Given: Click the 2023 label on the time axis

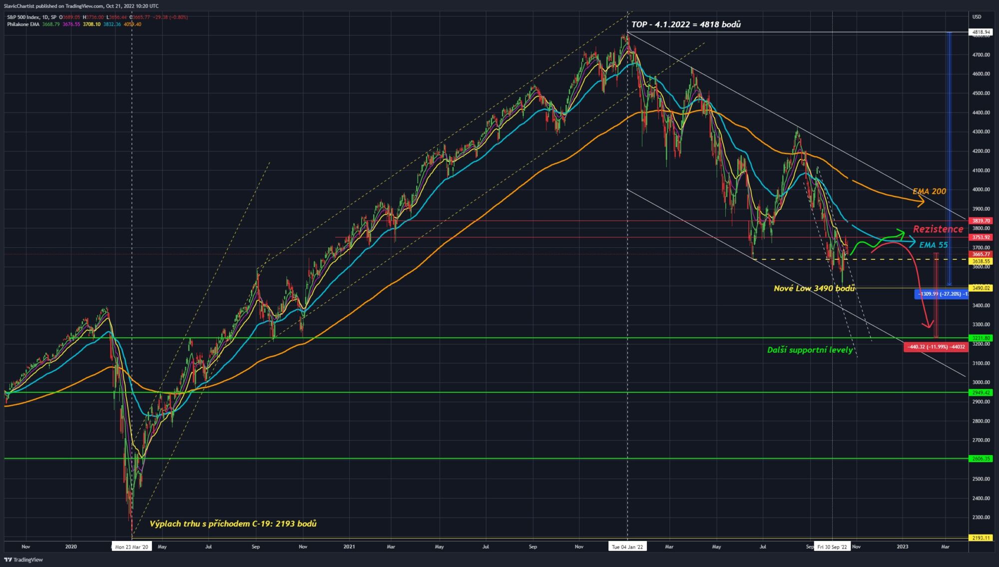Looking at the screenshot, I should point(903,547).
